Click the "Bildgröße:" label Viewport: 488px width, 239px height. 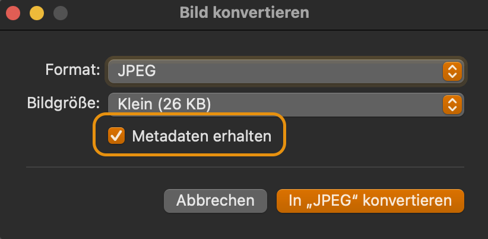[x=64, y=103]
